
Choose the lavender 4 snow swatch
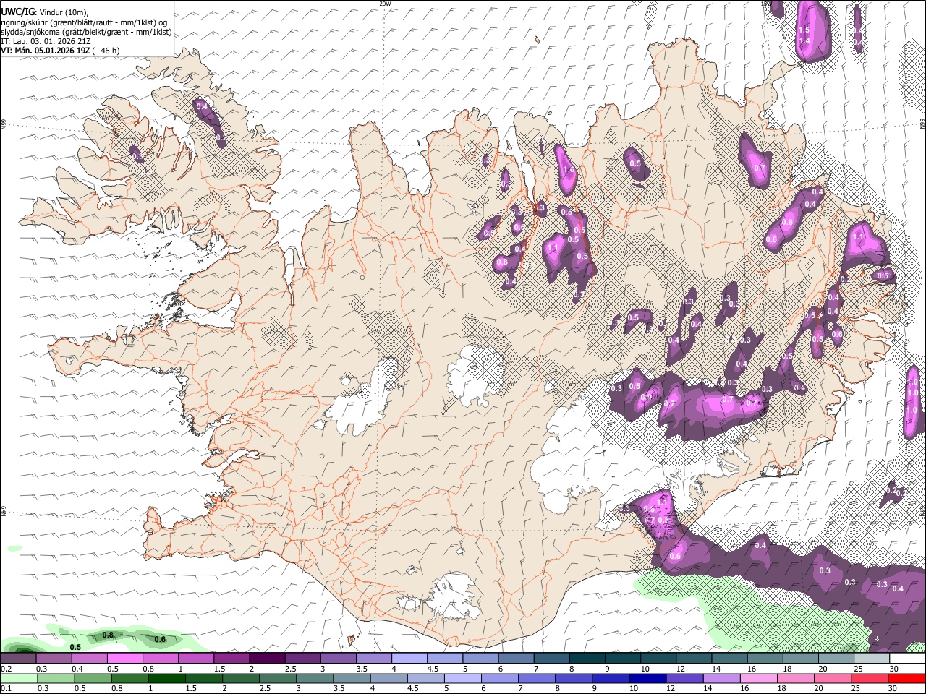pos(409,659)
